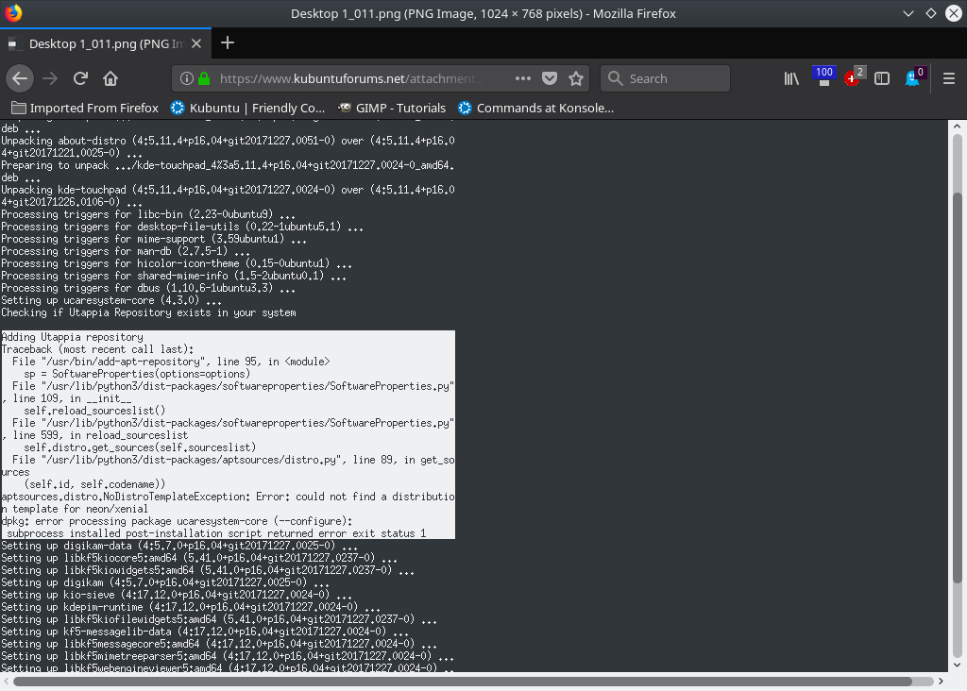This screenshot has height=691, width=967.
Task: Go to the Firefox Home page
Action: click(110, 78)
